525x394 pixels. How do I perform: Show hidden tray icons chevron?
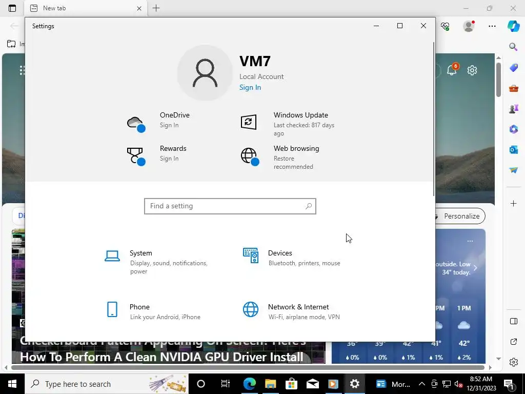click(x=422, y=384)
